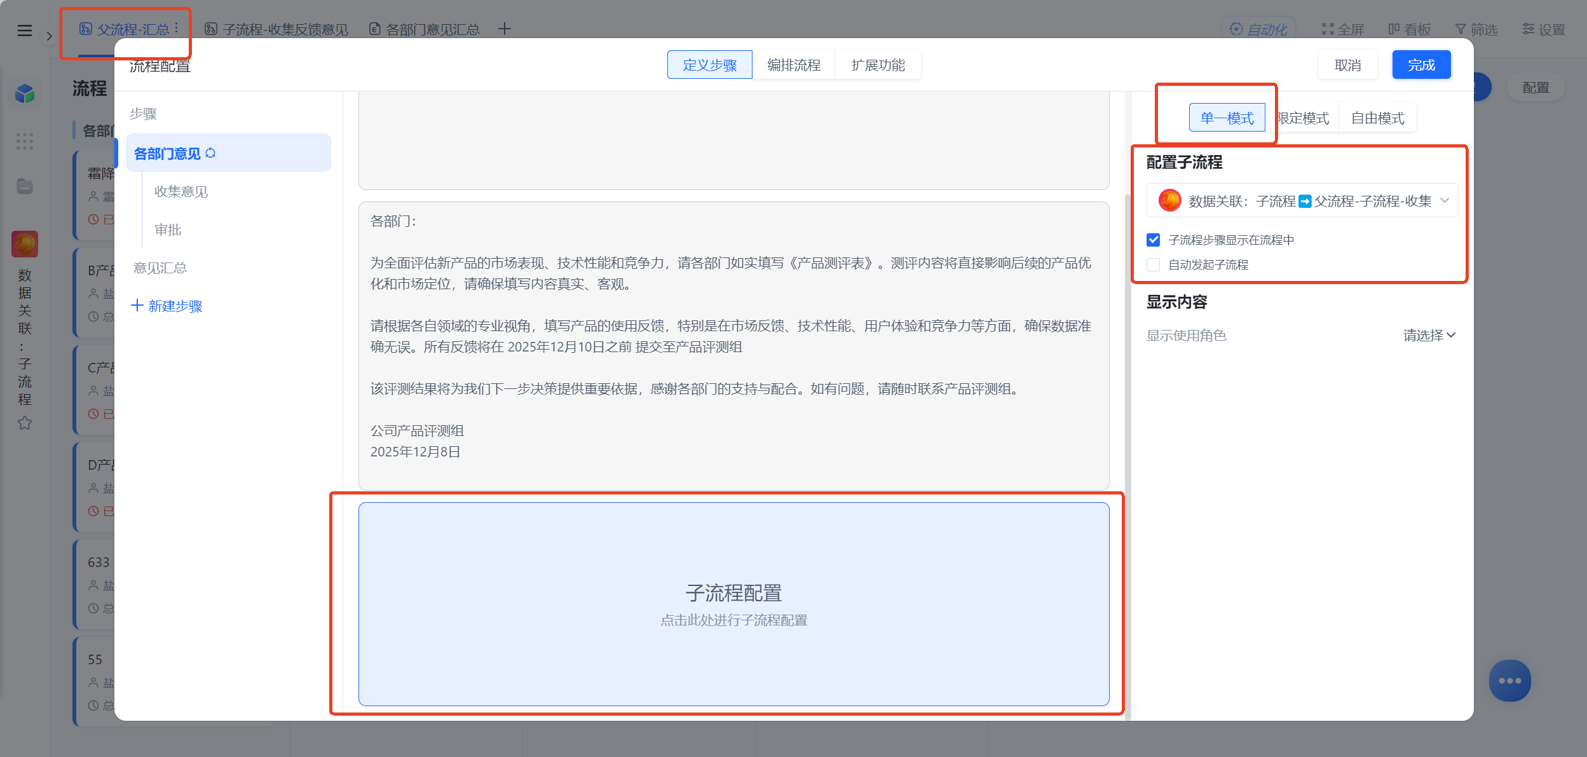Select the 各部门意见 step

point(228,153)
